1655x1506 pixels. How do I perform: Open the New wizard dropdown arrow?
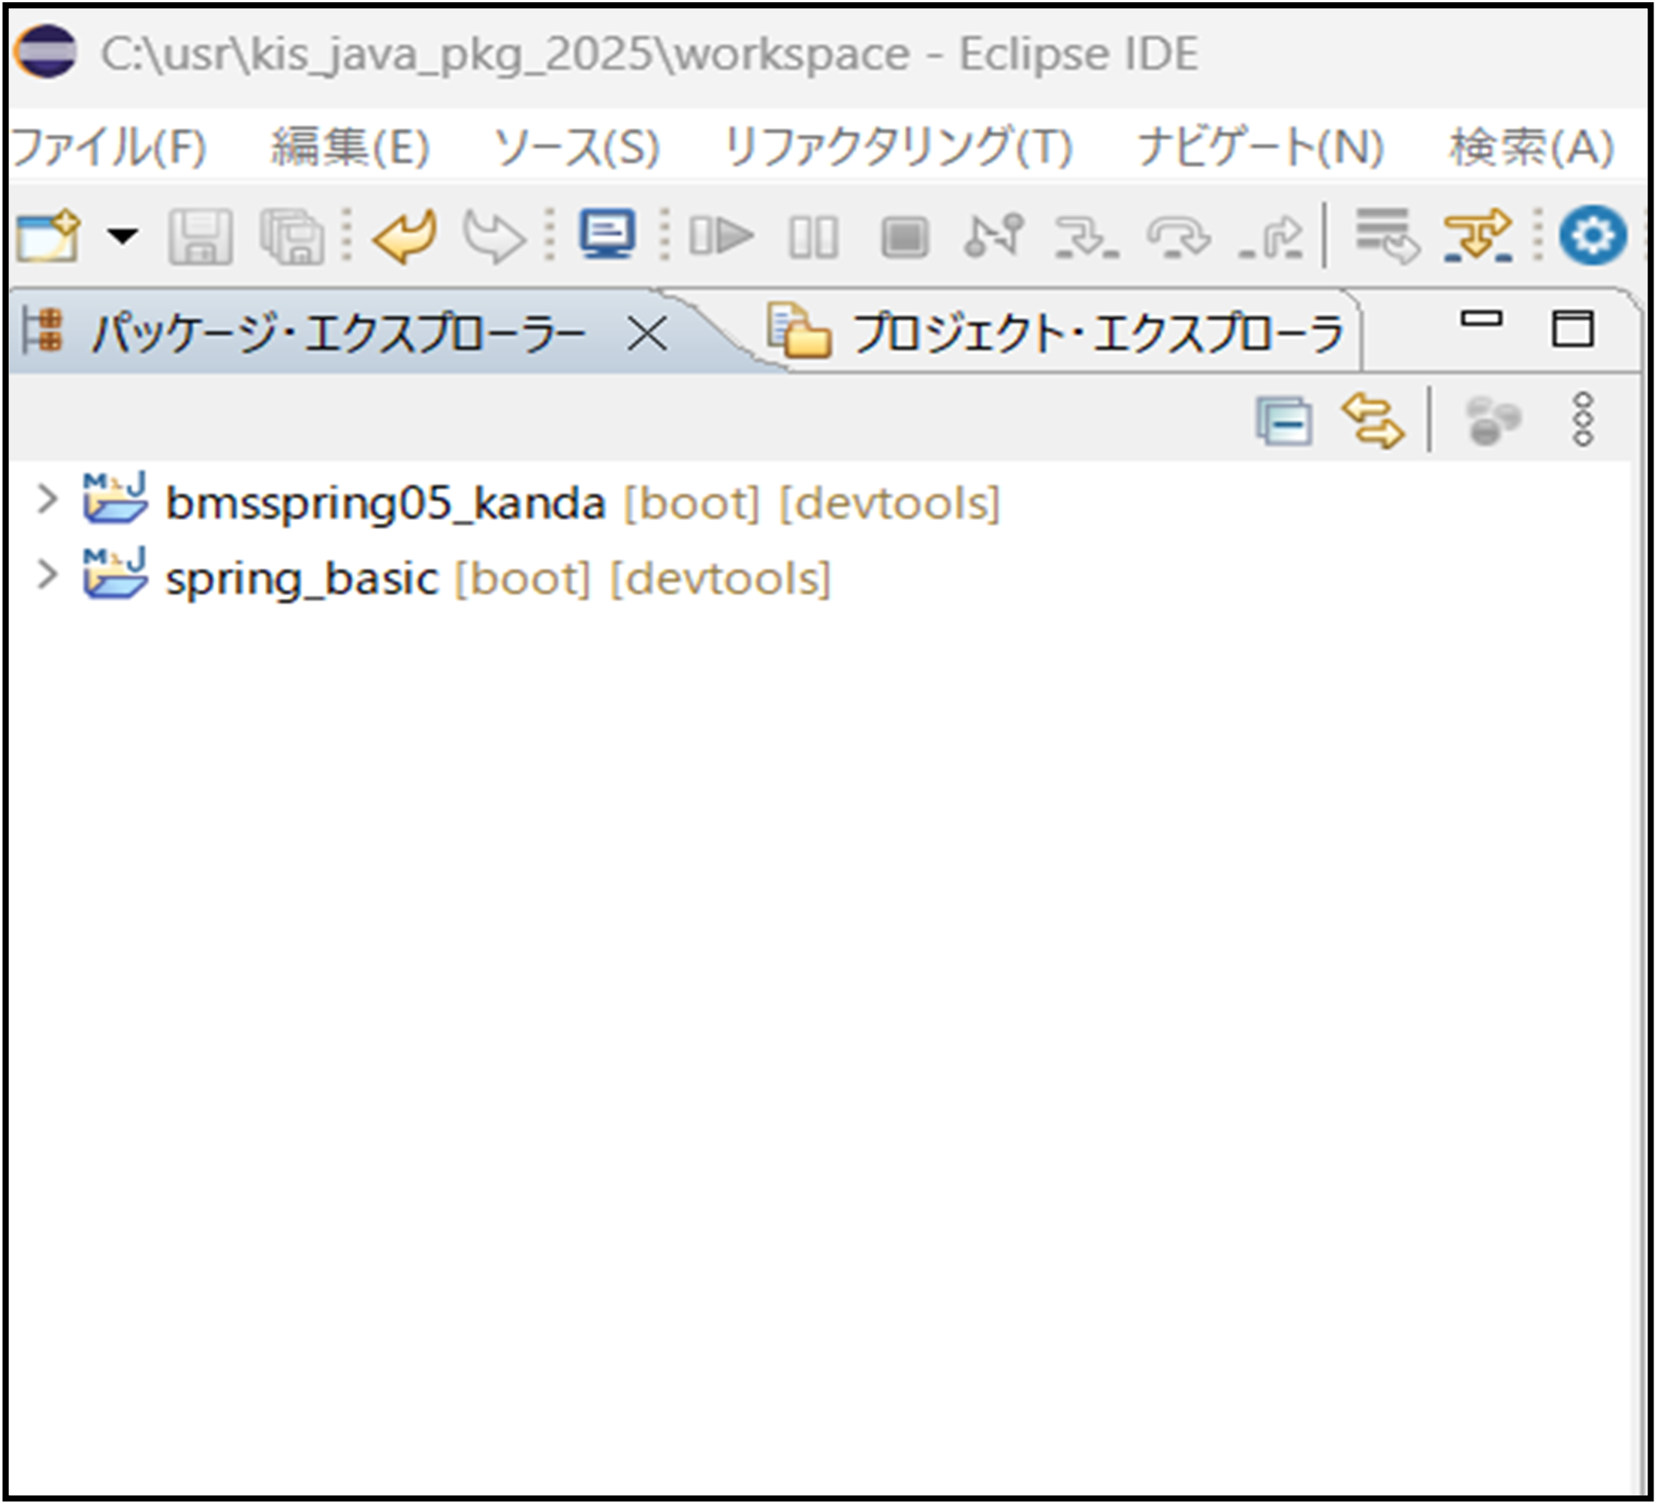pos(123,236)
